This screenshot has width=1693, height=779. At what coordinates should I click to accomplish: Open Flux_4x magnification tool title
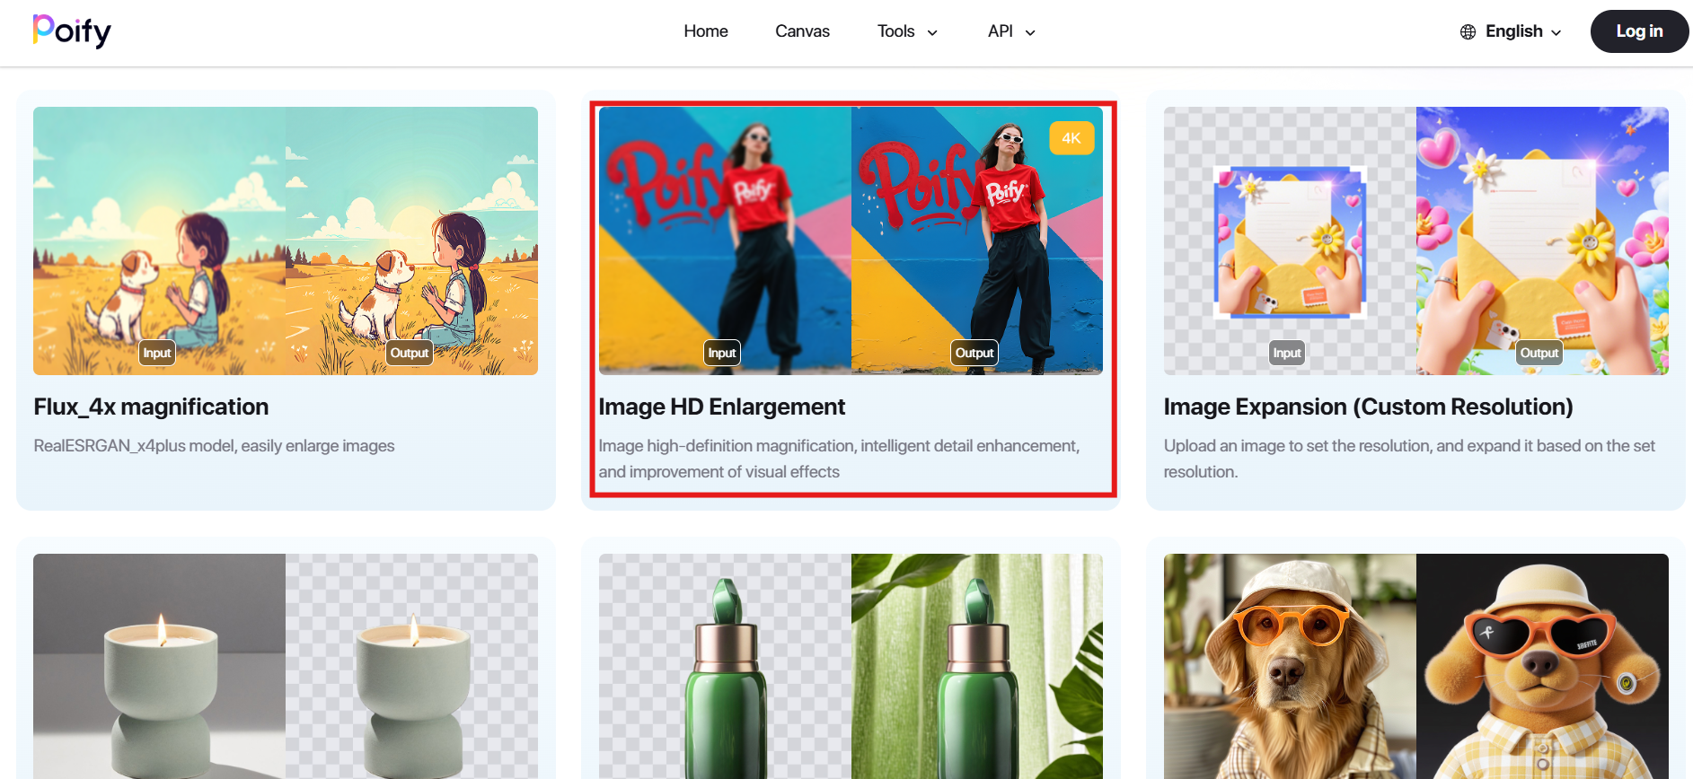point(151,407)
